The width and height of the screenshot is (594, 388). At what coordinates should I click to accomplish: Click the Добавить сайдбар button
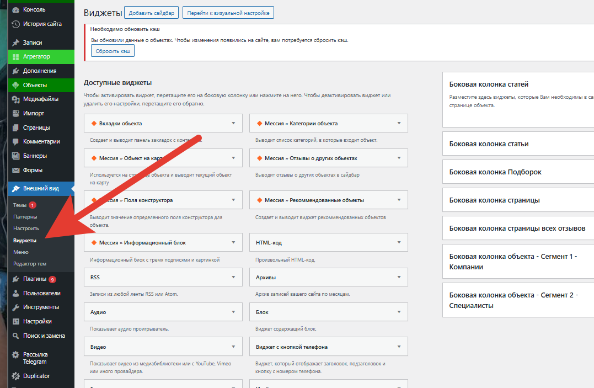coord(151,13)
